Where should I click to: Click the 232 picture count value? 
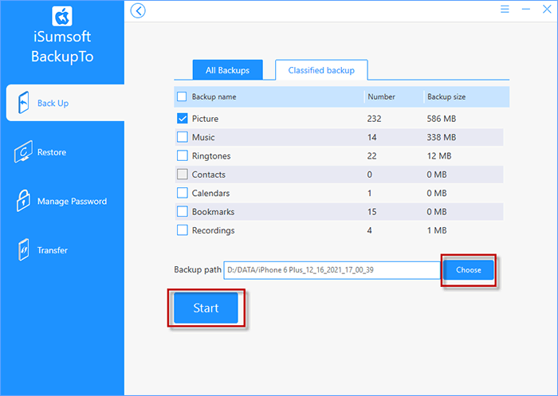[x=374, y=119]
